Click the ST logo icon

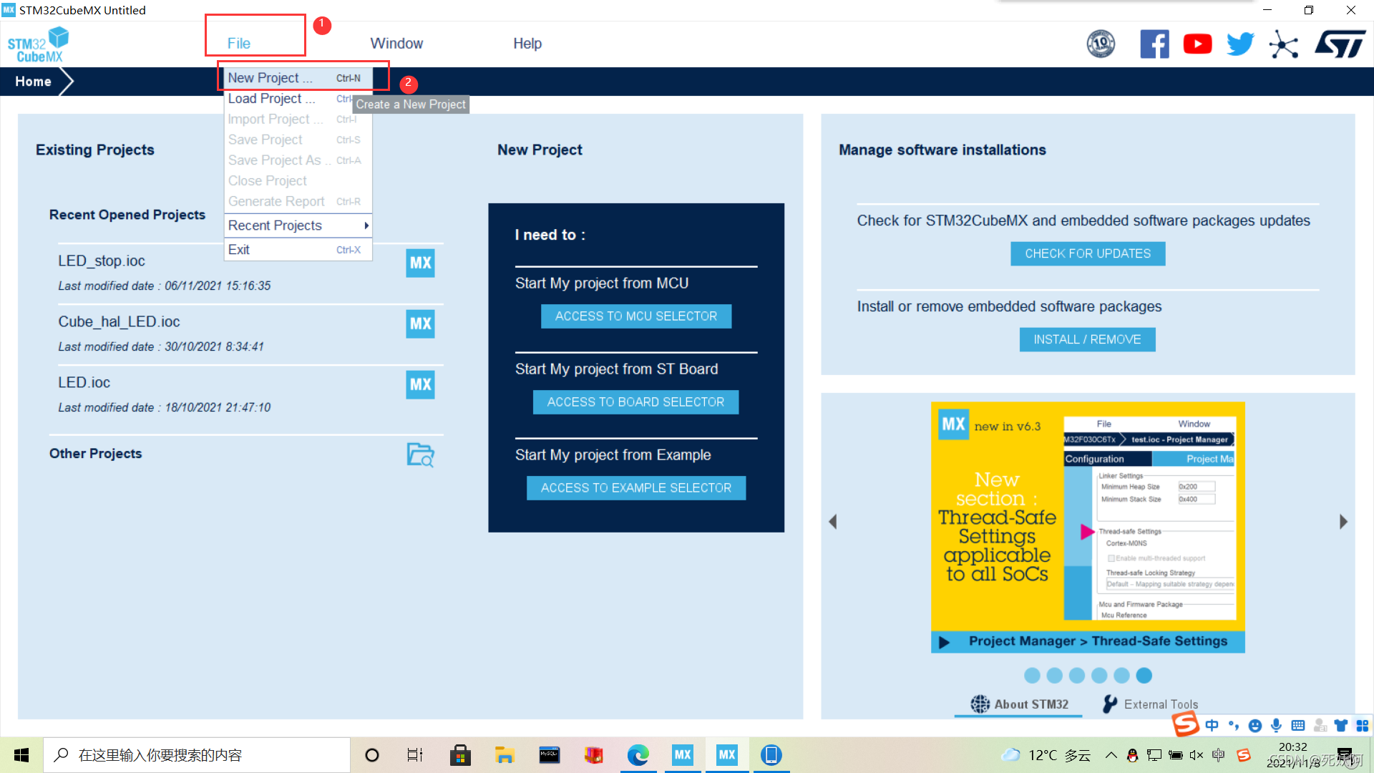[1340, 44]
